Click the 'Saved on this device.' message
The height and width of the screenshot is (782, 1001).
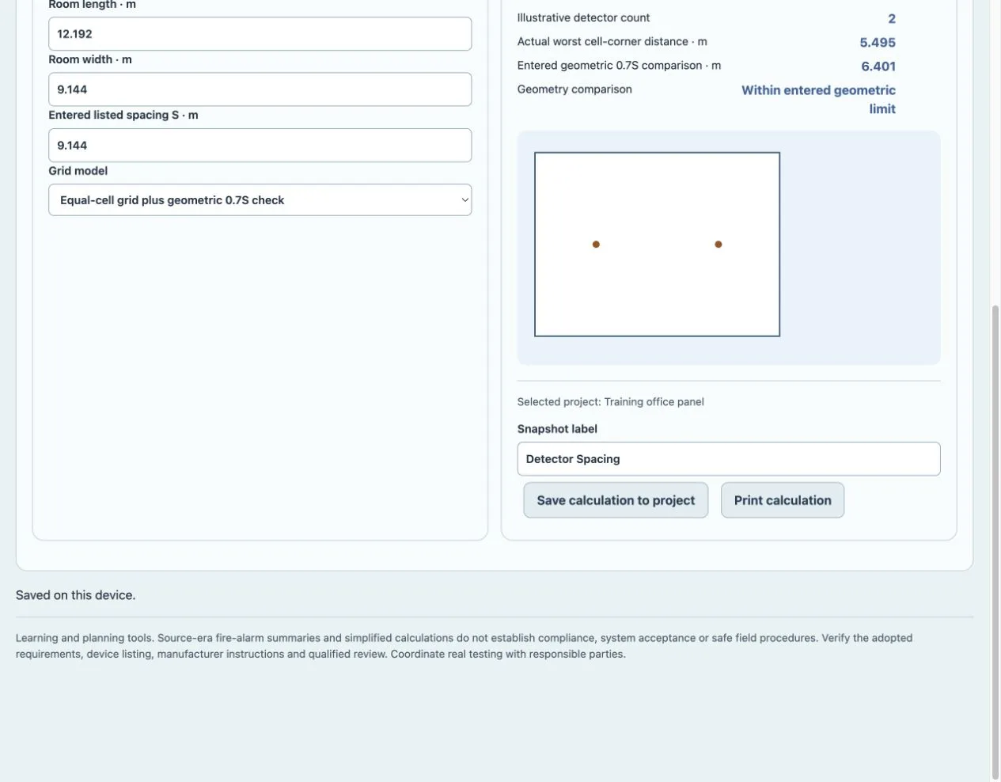75,595
